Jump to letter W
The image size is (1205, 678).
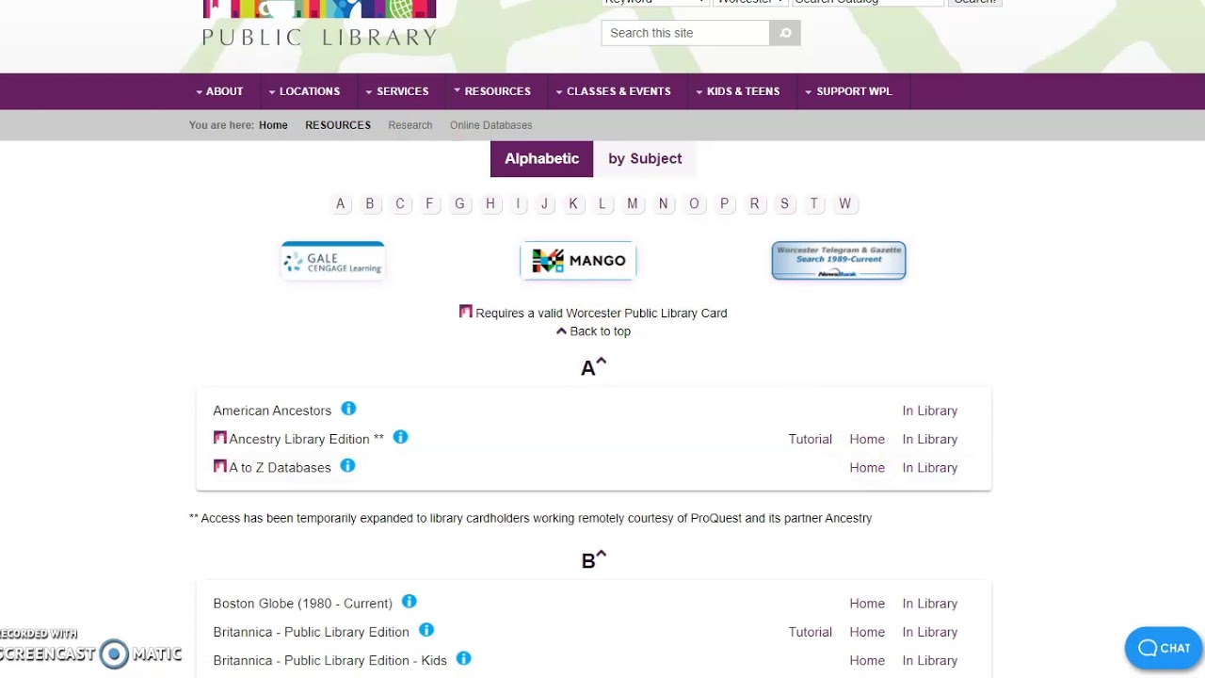(x=845, y=203)
